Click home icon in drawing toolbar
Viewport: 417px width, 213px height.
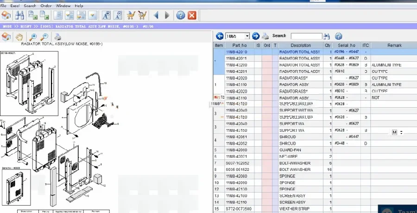click(6, 37)
